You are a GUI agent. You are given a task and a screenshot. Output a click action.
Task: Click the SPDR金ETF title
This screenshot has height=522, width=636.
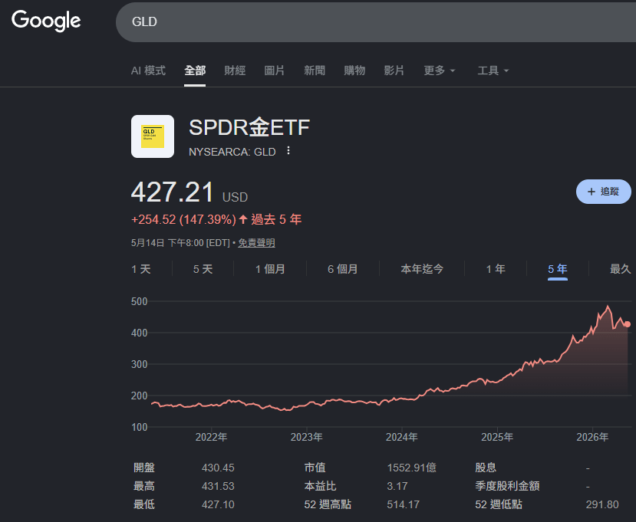(249, 127)
